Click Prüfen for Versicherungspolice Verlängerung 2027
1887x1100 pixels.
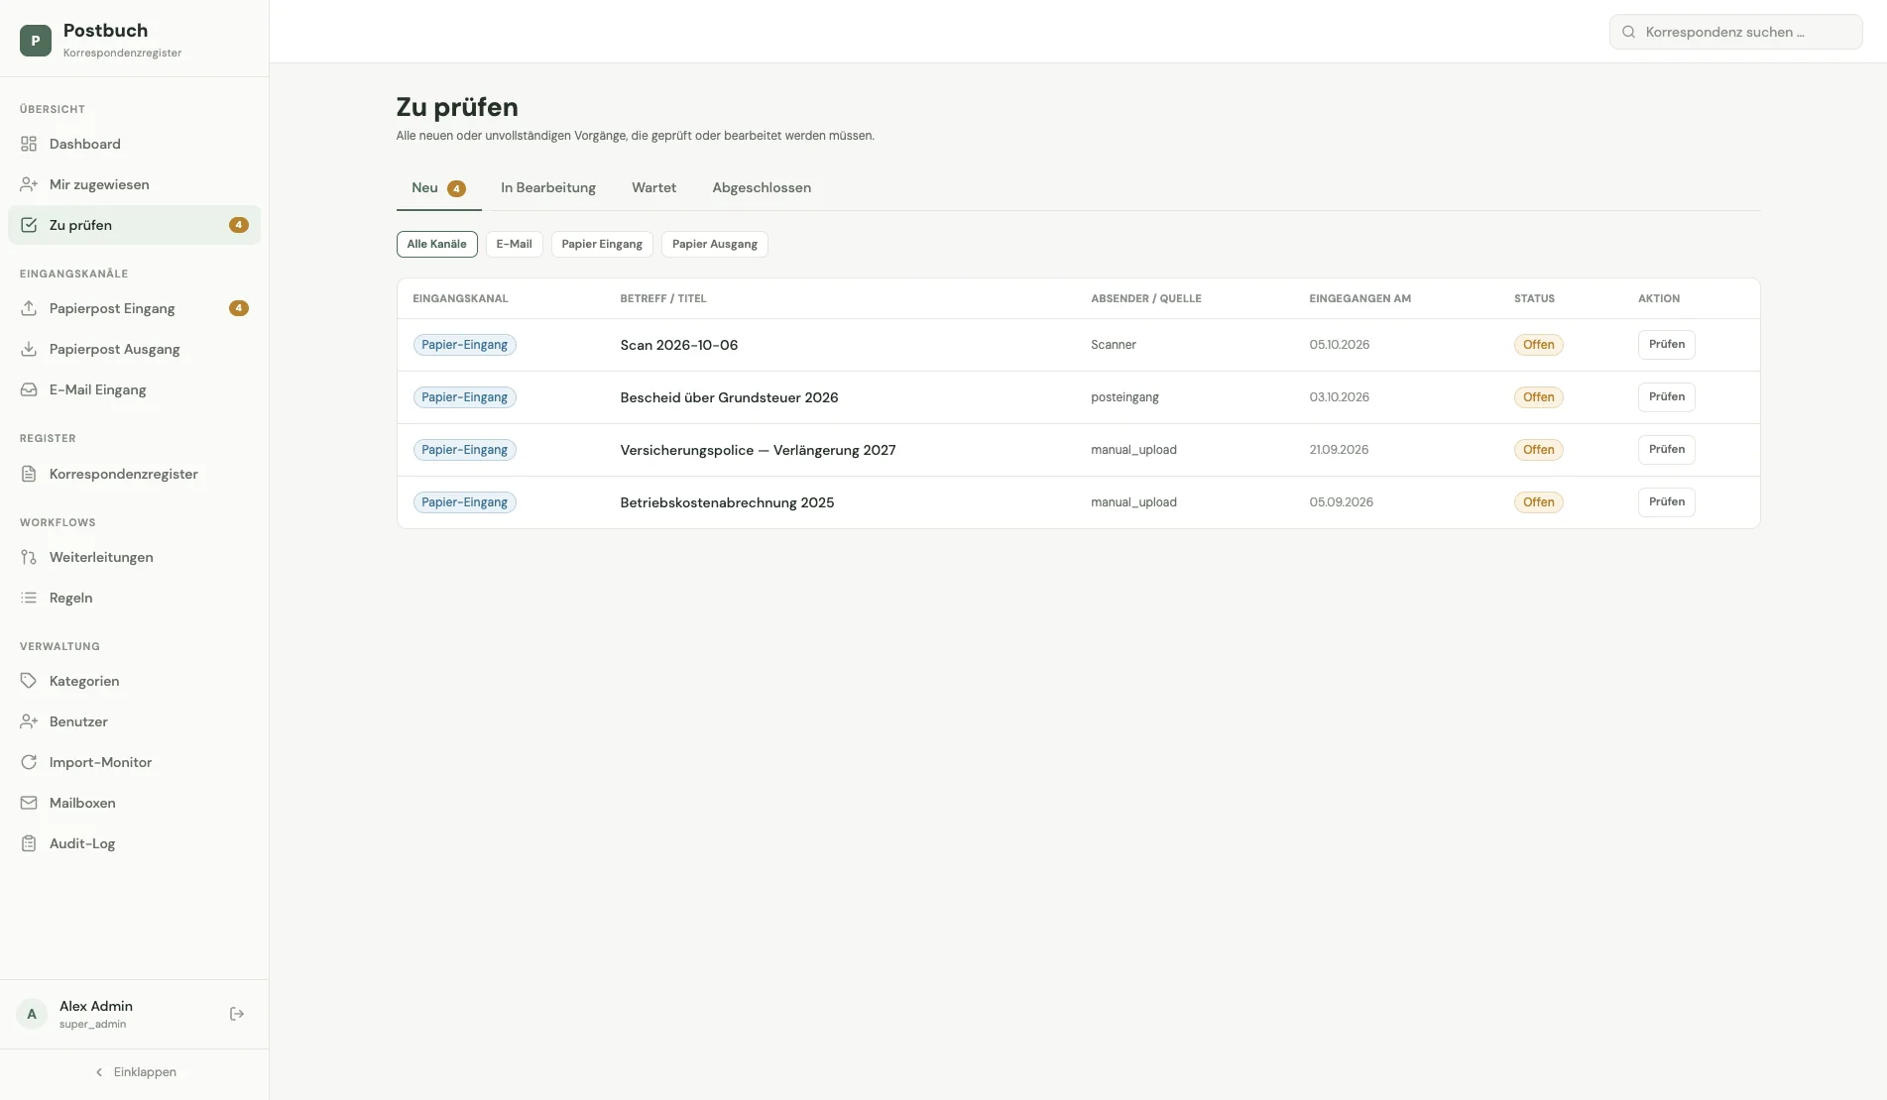coord(1666,450)
